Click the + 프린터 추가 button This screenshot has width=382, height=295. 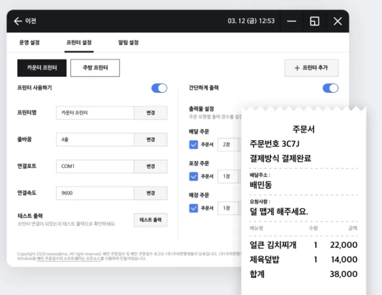pos(311,68)
